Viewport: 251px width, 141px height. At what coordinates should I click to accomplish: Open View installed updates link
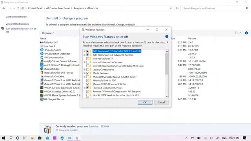[x=17, y=24]
